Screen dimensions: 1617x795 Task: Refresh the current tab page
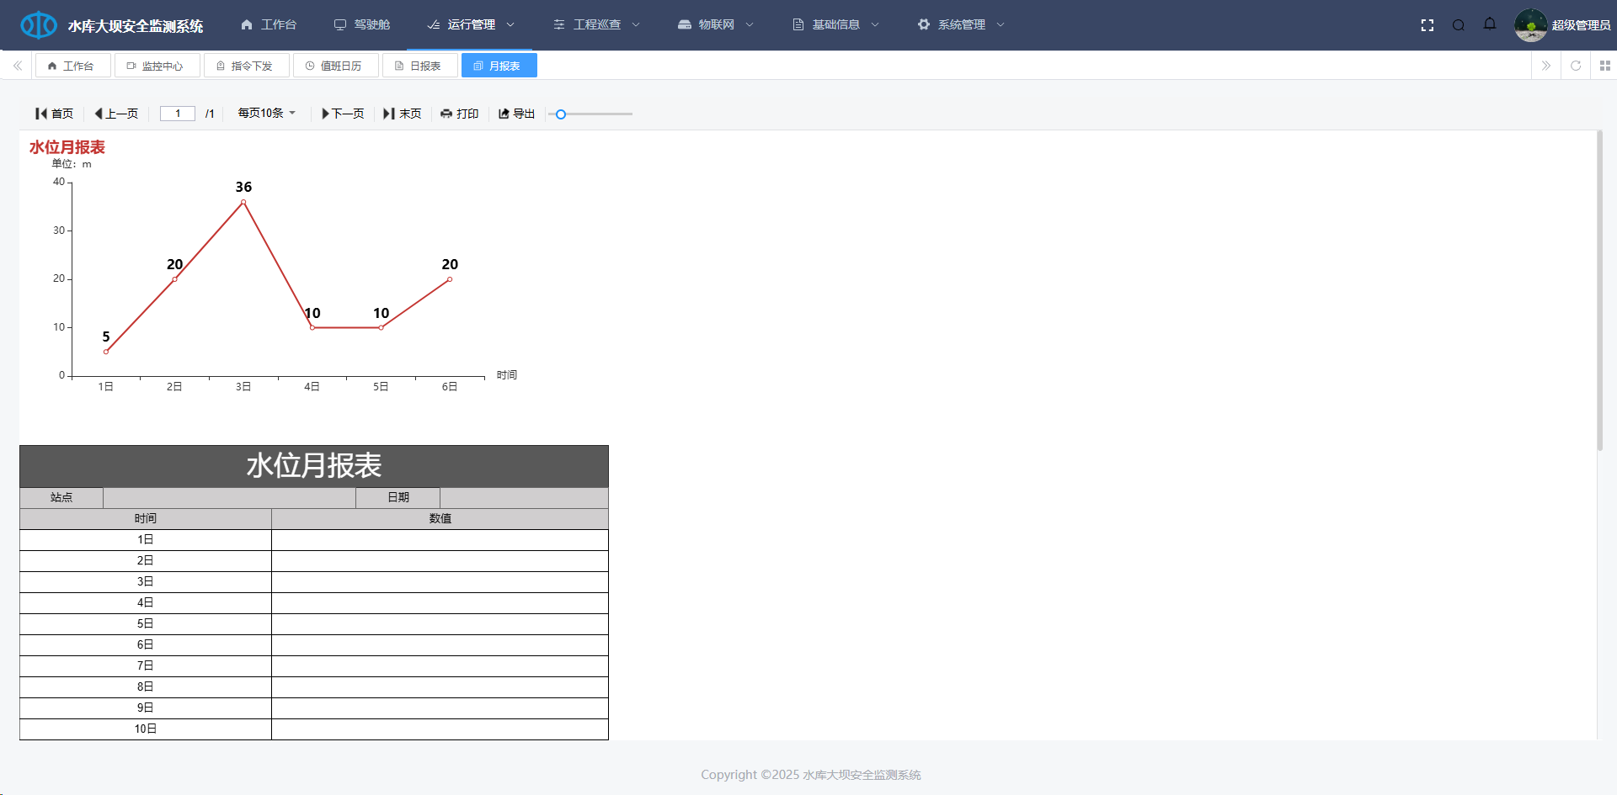[x=1576, y=66]
